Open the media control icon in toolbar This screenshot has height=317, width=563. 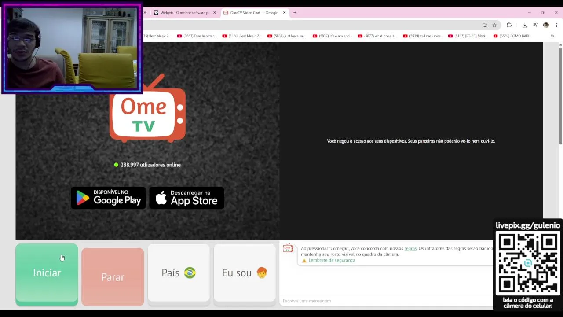click(535, 25)
